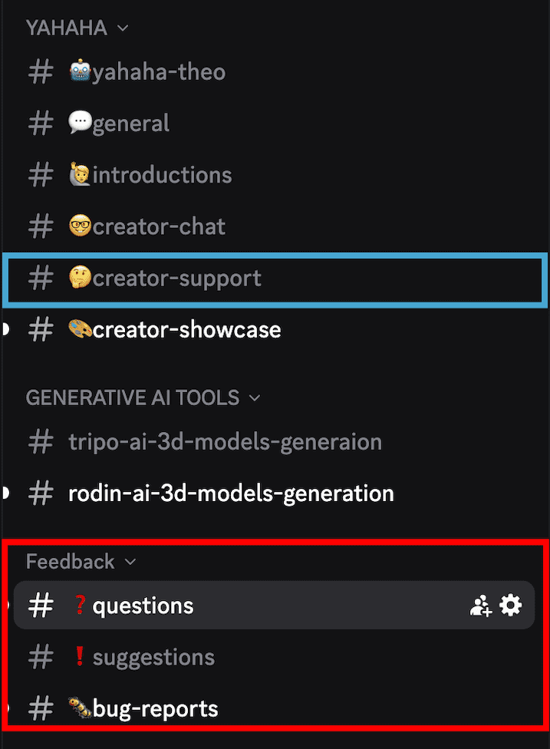Click the hashtag icon of yahaha-theo channel
The height and width of the screenshot is (749, 550).
[x=40, y=71]
